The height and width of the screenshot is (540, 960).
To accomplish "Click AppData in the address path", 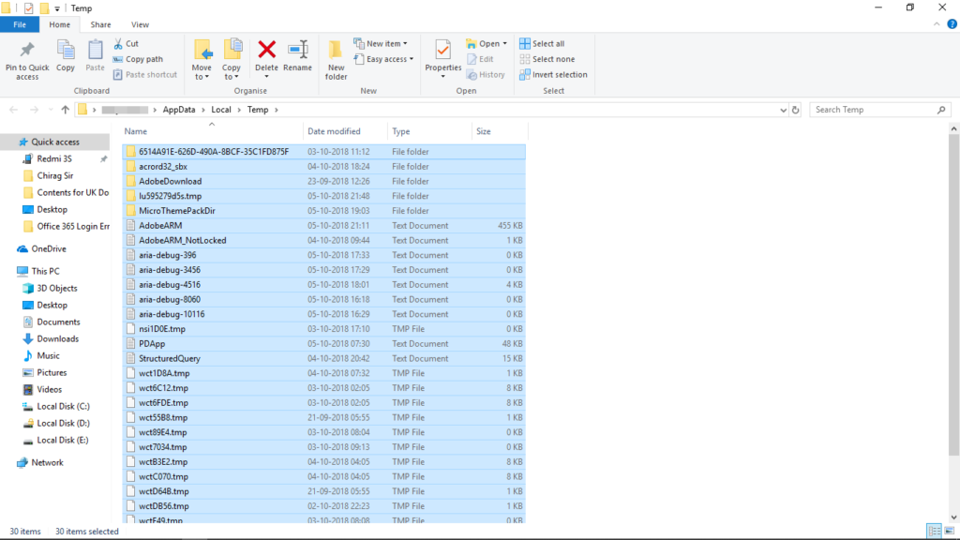I will (179, 110).
